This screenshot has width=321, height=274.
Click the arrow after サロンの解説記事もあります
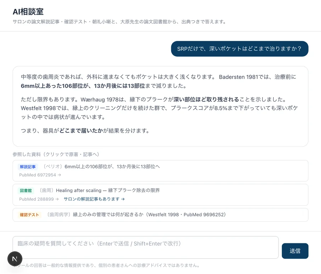[x=123, y=199]
